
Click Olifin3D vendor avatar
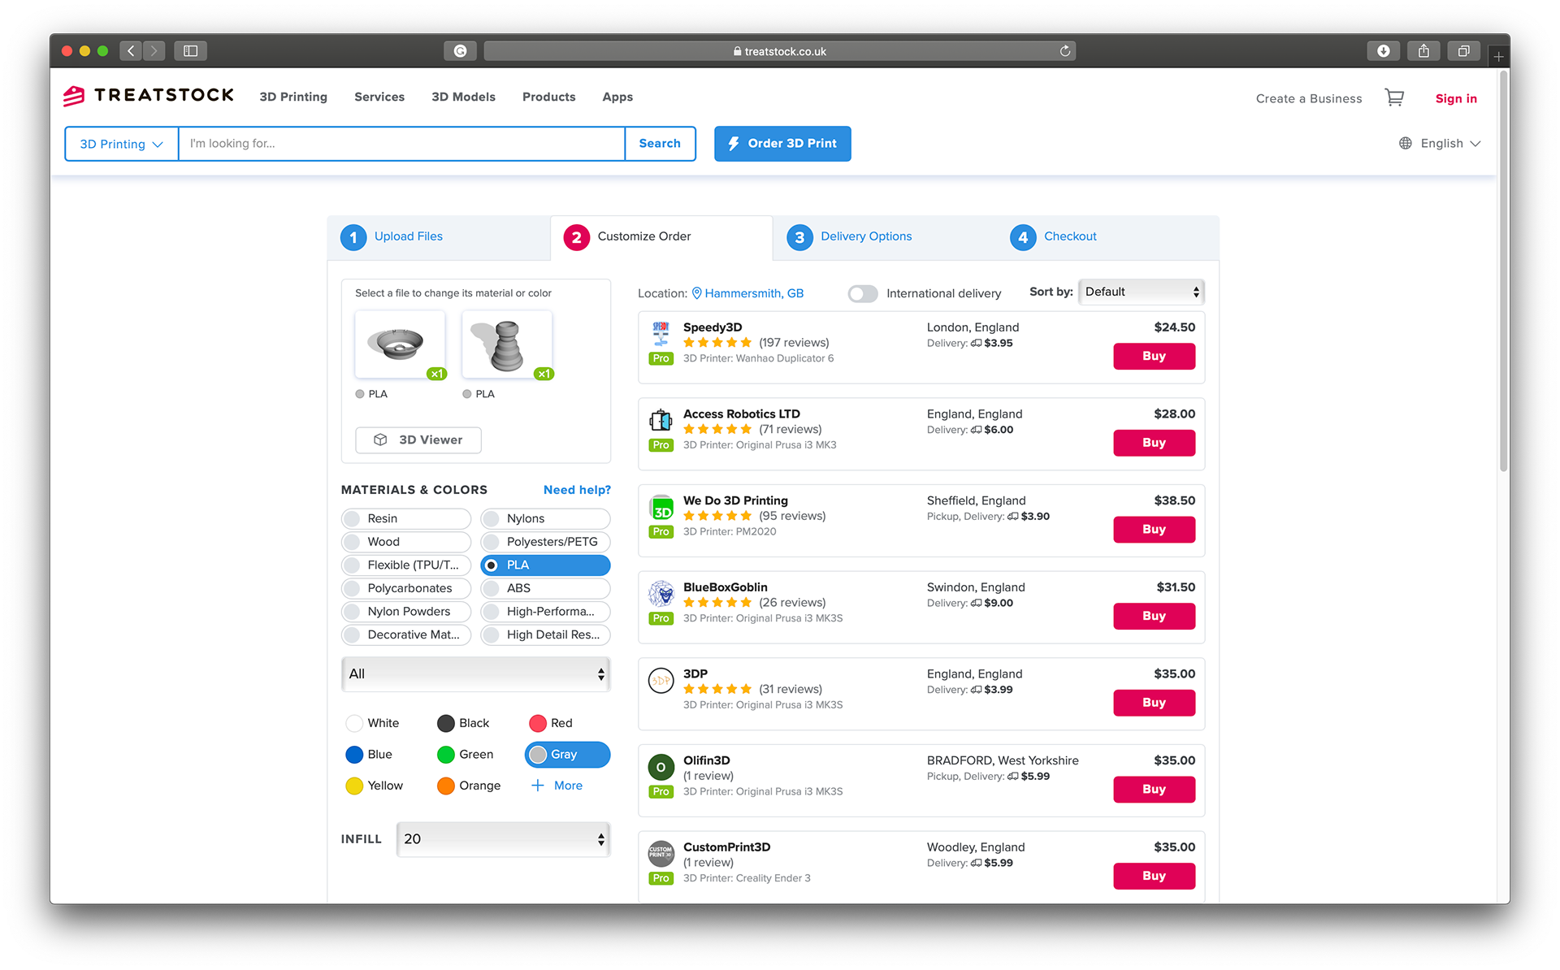click(661, 767)
